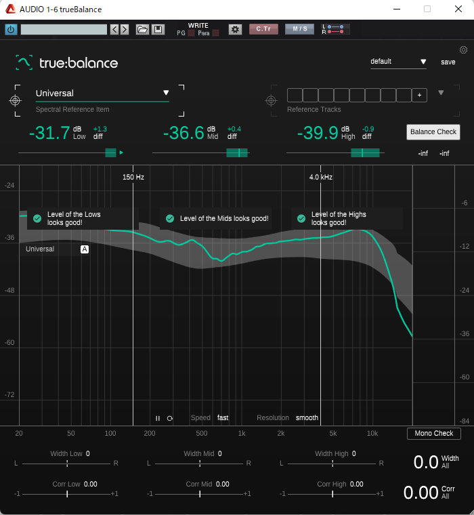Toggle the M/S mode button
Screen dimensions: 474x515
[x=299, y=29]
